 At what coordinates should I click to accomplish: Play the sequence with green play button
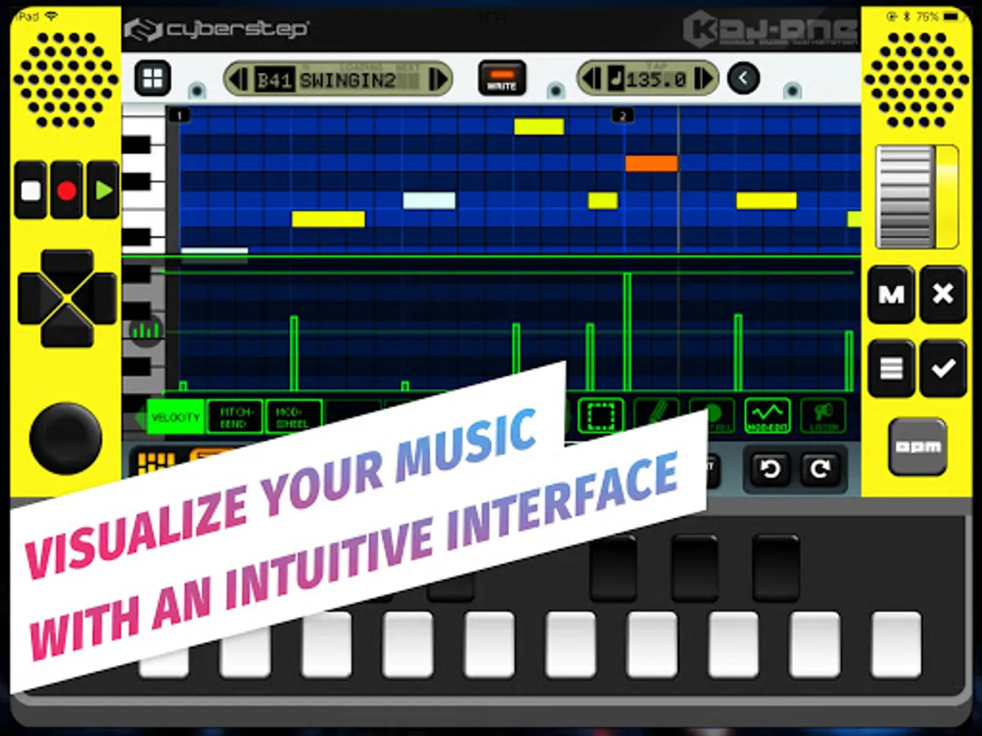pyautogui.click(x=103, y=191)
